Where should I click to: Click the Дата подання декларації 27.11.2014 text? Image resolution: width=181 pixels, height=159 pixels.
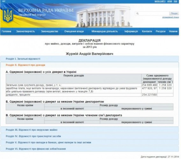160,157
